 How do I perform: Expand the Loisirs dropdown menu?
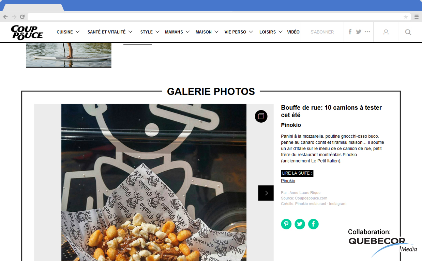pyautogui.click(x=271, y=32)
